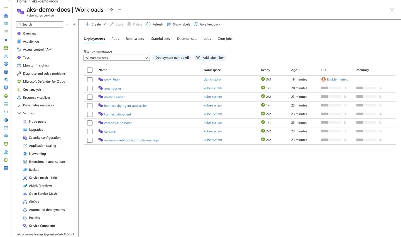Screen dimensions: 401x237
Task: Open GitOps under Settings
Action: coord(34,202)
